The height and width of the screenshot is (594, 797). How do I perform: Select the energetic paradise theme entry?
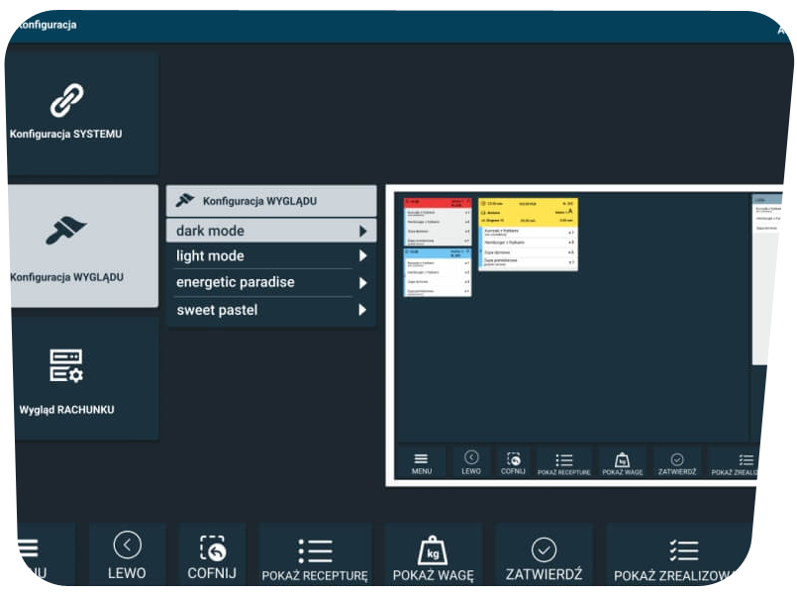235,283
